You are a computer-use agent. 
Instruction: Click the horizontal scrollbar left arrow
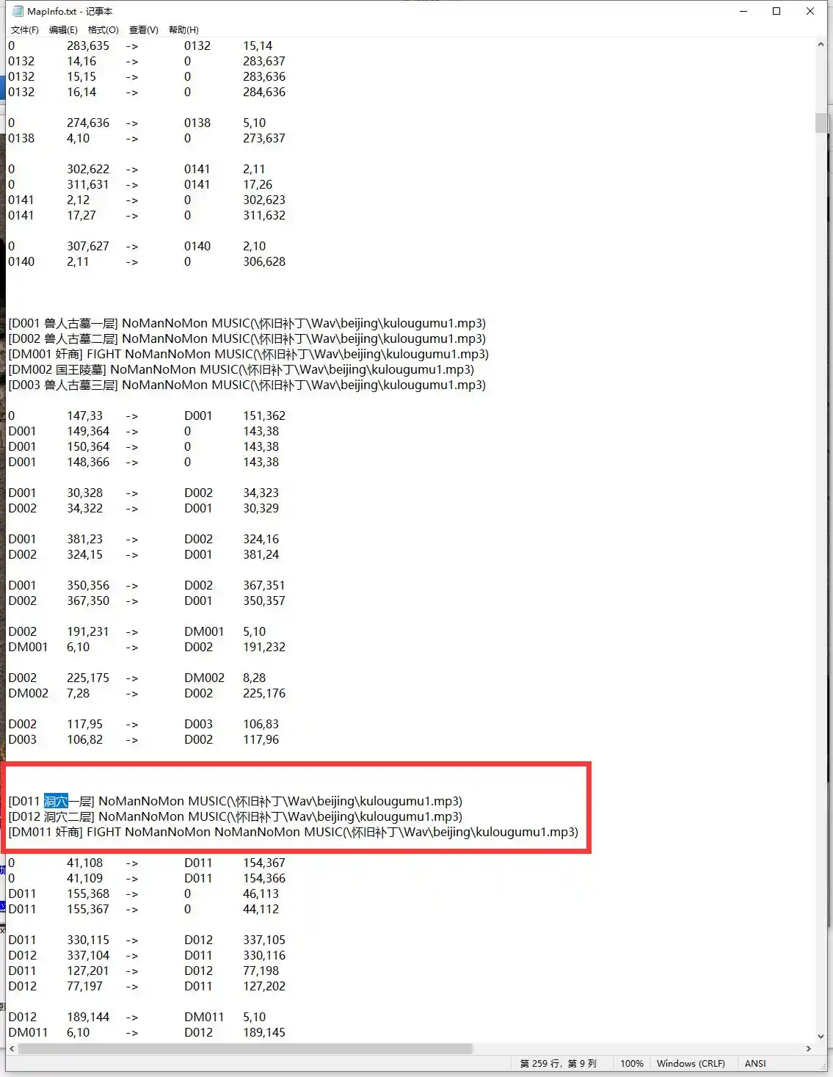(x=12, y=1049)
